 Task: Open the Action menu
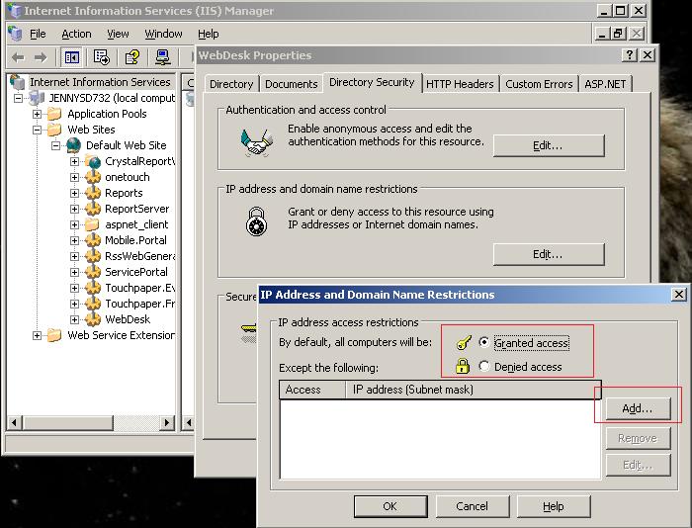(x=76, y=34)
